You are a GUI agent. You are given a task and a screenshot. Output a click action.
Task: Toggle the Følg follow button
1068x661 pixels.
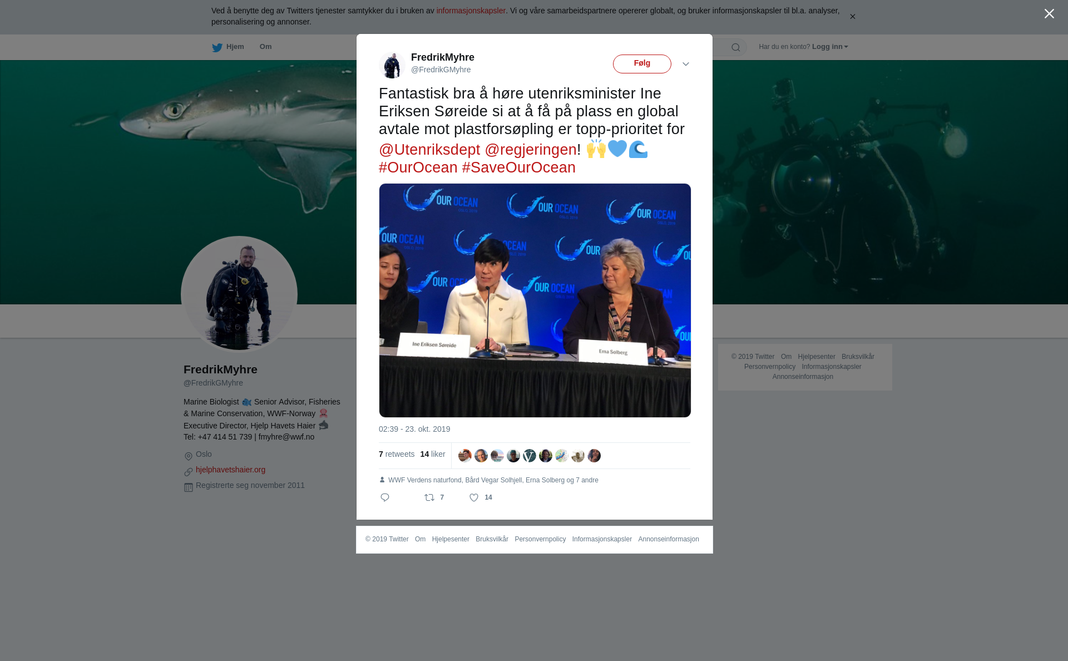[x=642, y=64]
